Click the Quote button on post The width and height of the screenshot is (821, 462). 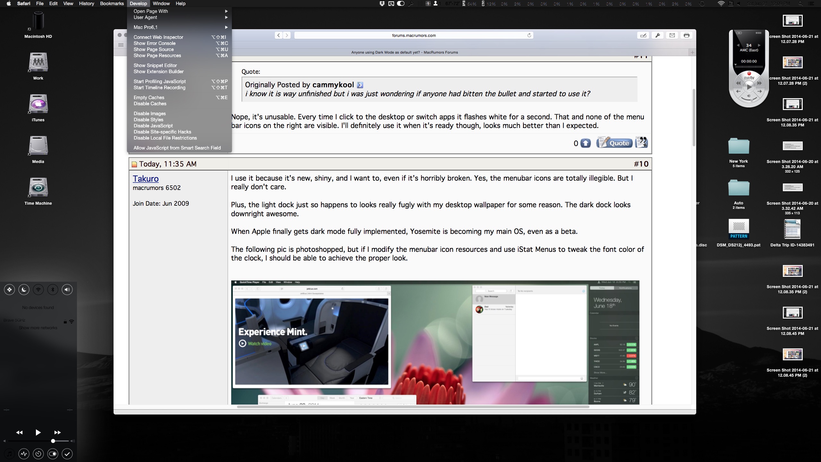click(614, 143)
